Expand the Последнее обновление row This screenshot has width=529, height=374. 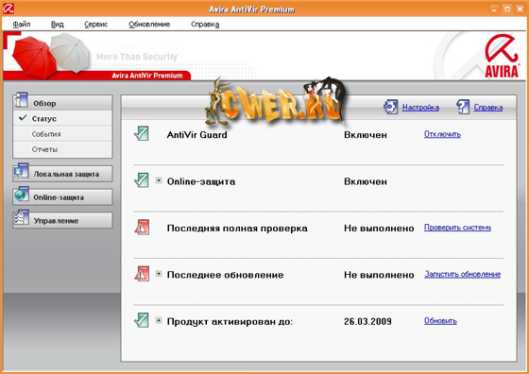[x=159, y=274]
